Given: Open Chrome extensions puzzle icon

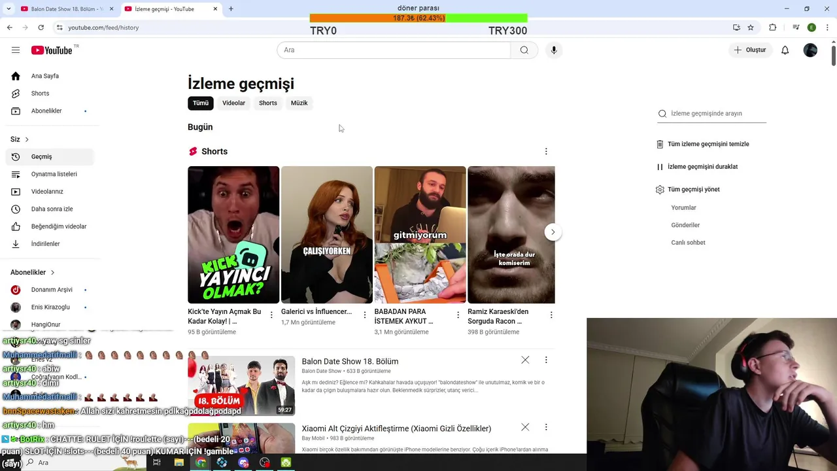Looking at the screenshot, I should tap(773, 27).
